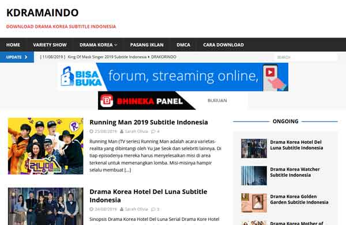
Task: Open Sarah Olivia author link on Hotel Del Luna post
Action: 136,209
